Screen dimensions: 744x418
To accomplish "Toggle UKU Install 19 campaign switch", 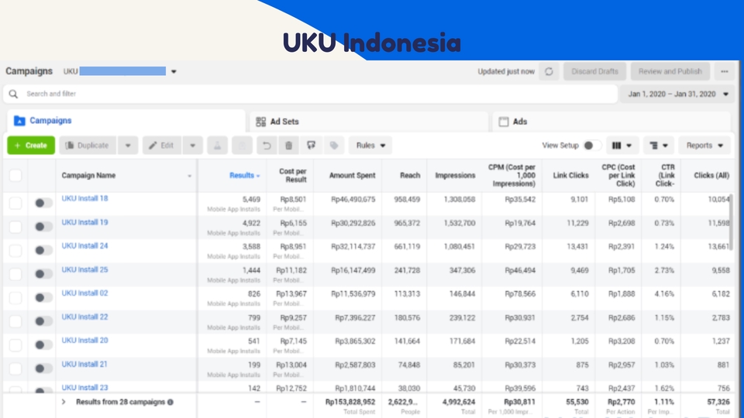I will [43, 227].
